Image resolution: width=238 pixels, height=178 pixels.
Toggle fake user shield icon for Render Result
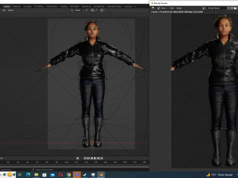click(229, 8)
